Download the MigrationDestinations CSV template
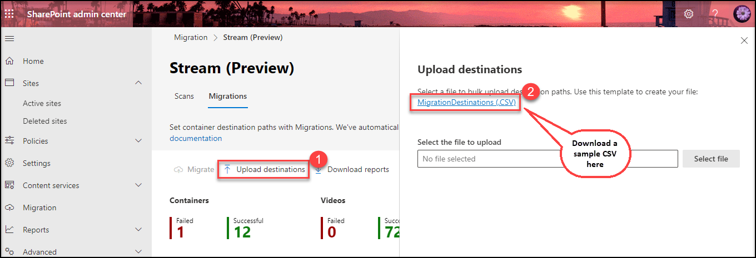Viewport: 756px width, 258px height. [x=466, y=102]
